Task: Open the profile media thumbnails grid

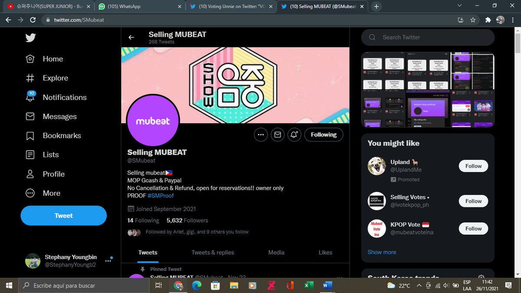Action: pos(428,90)
